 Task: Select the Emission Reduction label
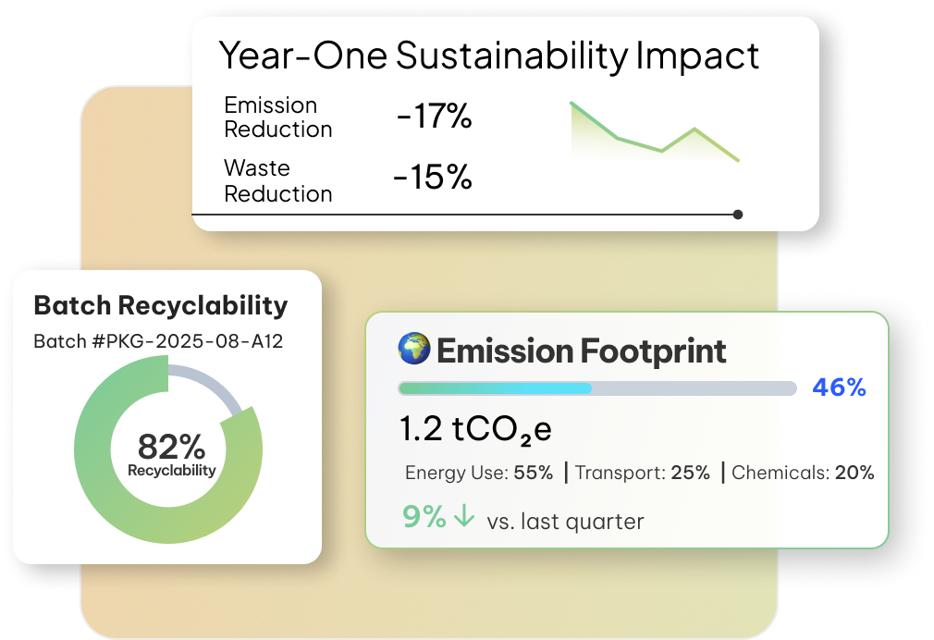coord(277,117)
